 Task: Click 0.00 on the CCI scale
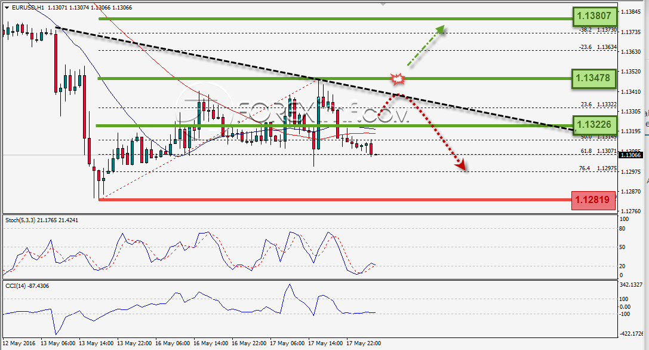625,306
